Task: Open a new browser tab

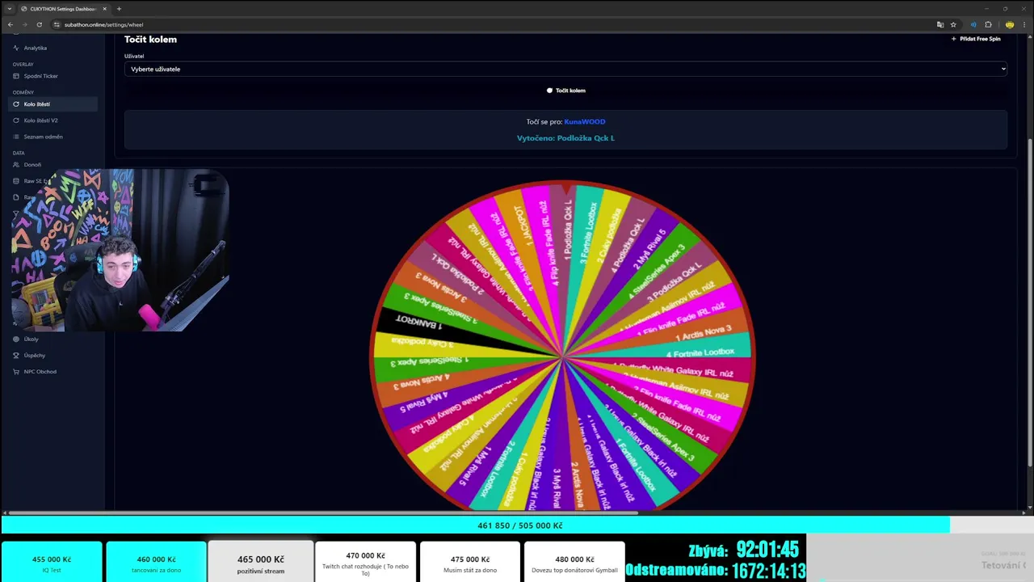Action: coord(119,8)
